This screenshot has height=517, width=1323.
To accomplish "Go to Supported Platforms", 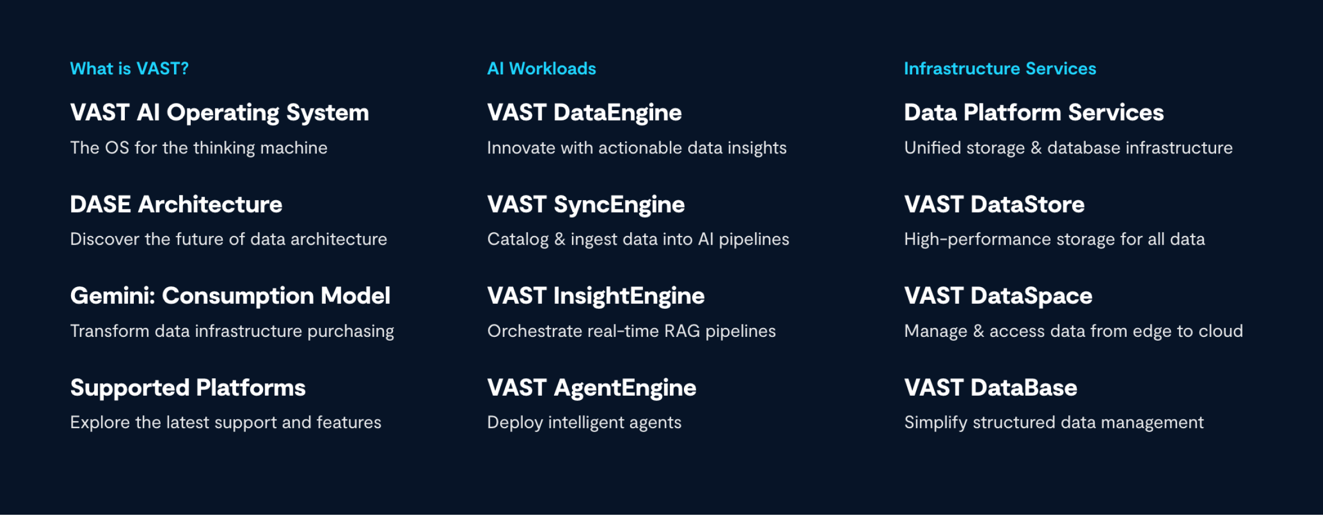I will (188, 388).
